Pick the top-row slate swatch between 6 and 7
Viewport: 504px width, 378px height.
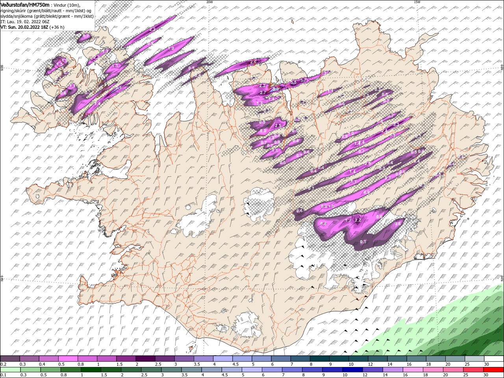tap(281, 359)
